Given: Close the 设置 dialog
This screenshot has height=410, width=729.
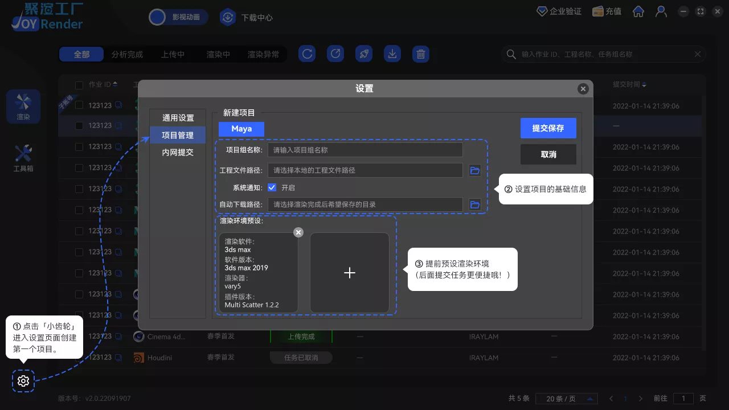Looking at the screenshot, I should [x=583, y=89].
